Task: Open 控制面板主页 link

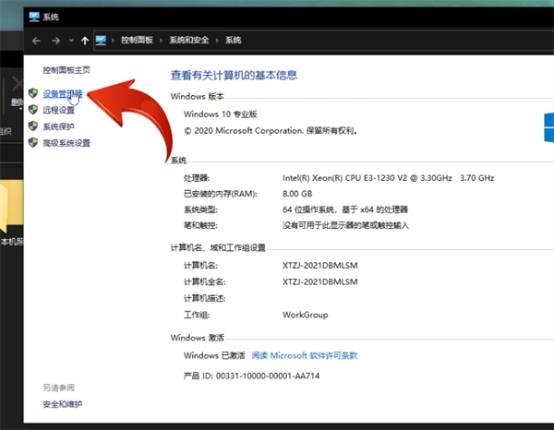Action: pyautogui.click(x=66, y=70)
